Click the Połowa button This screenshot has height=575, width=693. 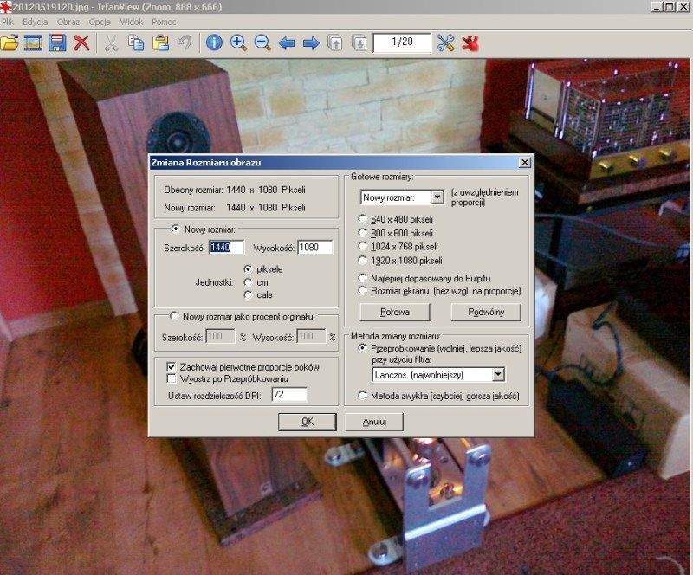coord(395,312)
